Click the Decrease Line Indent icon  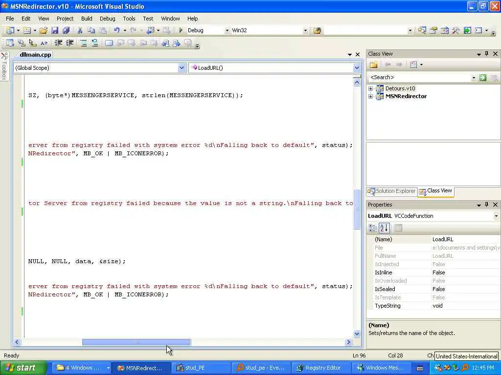click(58, 43)
